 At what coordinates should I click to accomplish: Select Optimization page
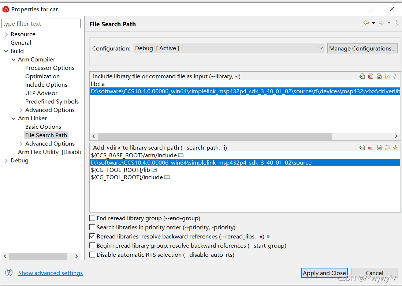(42, 76)
